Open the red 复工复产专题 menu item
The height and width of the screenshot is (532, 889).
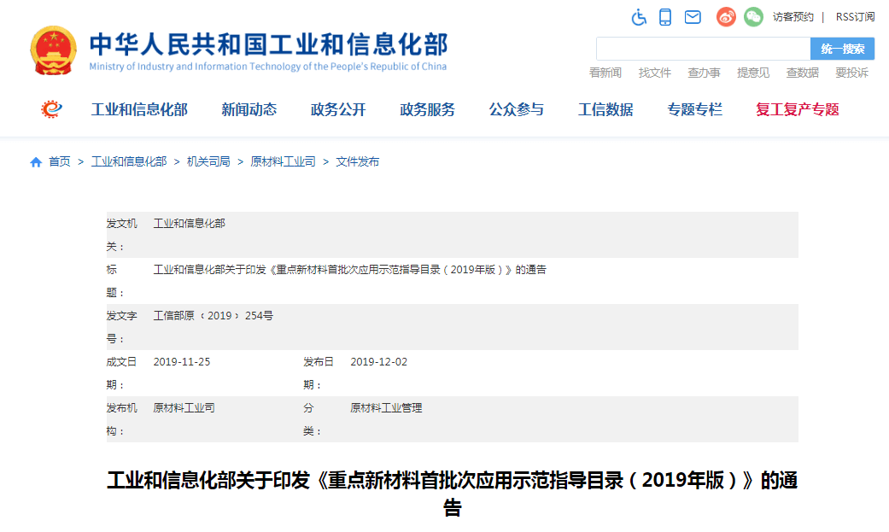point(797,109)
